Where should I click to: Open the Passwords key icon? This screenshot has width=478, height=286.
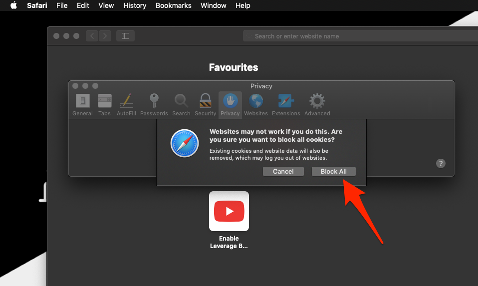click(x=154, y=104)
